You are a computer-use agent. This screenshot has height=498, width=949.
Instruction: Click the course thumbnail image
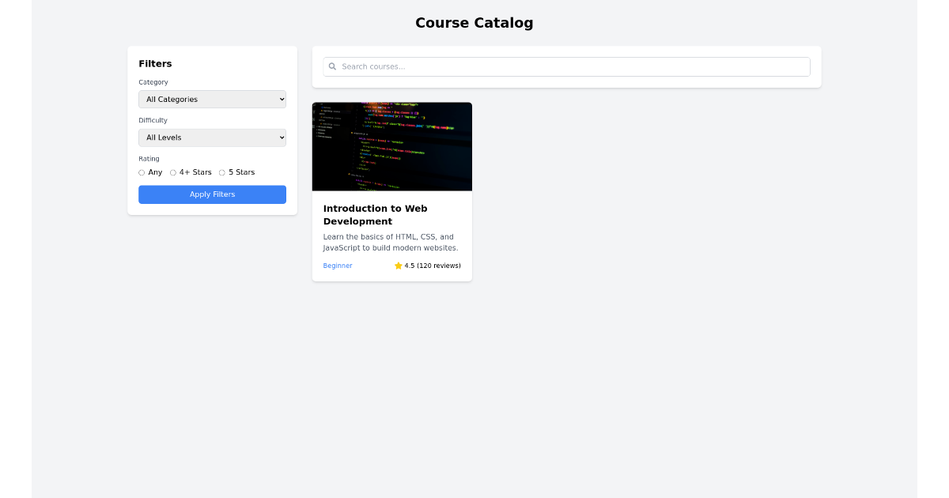392,146
